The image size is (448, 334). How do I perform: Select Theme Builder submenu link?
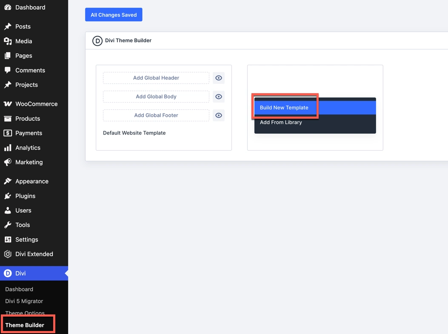click(25, 325)
